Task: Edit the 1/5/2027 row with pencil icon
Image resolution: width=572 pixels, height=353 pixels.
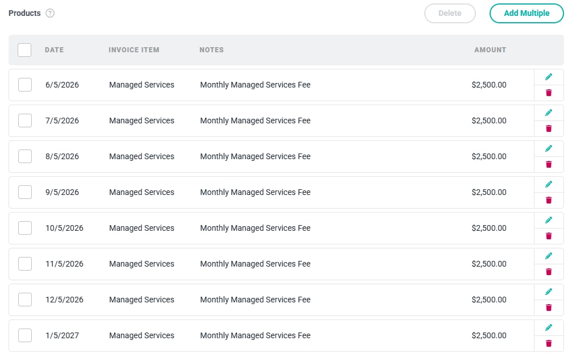Action: 549,327
